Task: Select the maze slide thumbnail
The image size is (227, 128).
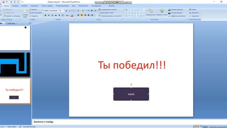Action: [15, 65]
